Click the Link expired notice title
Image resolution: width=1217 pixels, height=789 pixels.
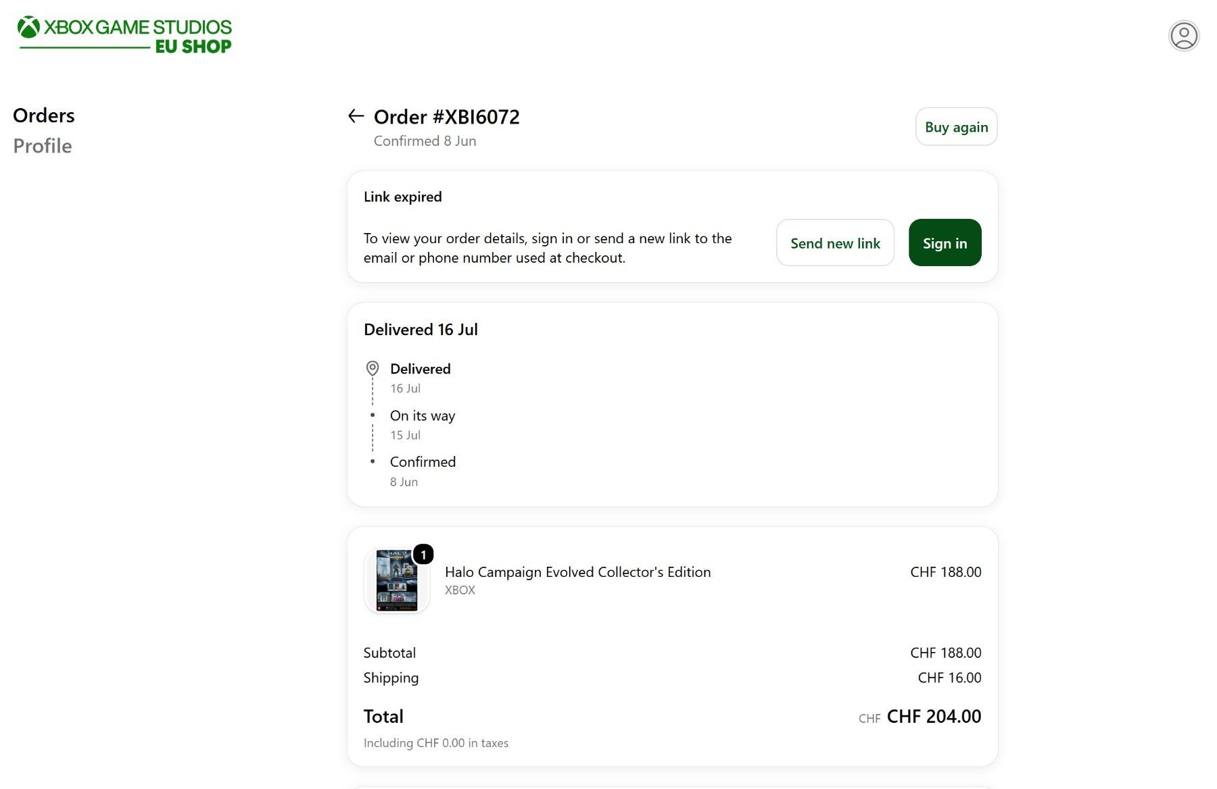(402, 197)
